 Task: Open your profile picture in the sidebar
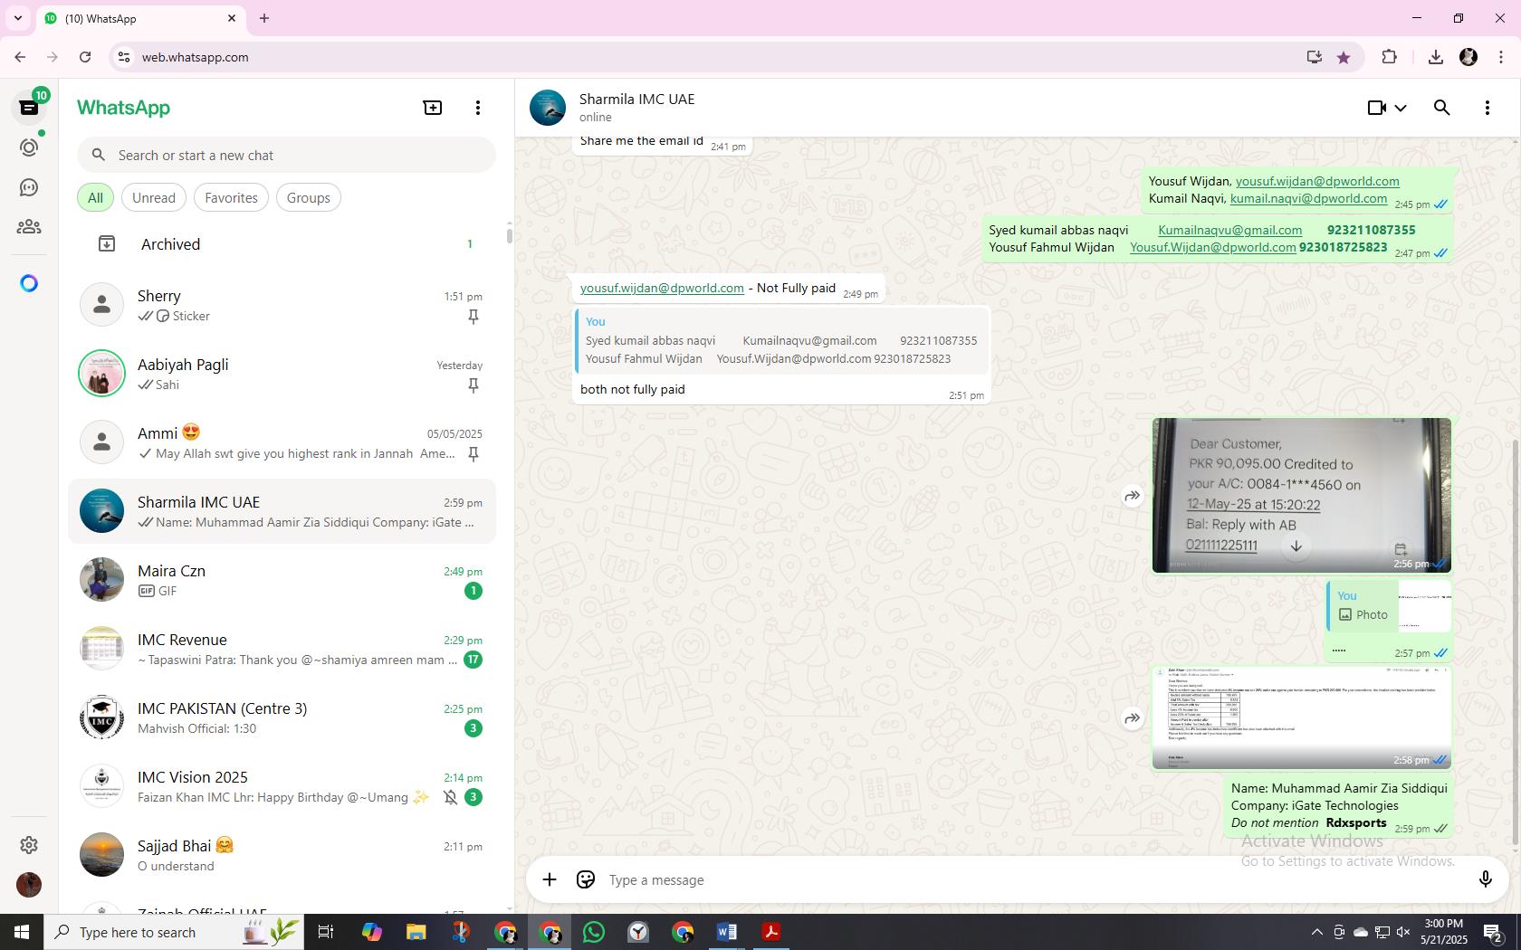(29, 884)
